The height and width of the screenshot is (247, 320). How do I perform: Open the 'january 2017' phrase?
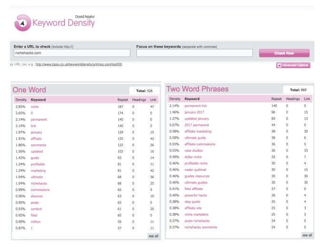coord(194,112)
